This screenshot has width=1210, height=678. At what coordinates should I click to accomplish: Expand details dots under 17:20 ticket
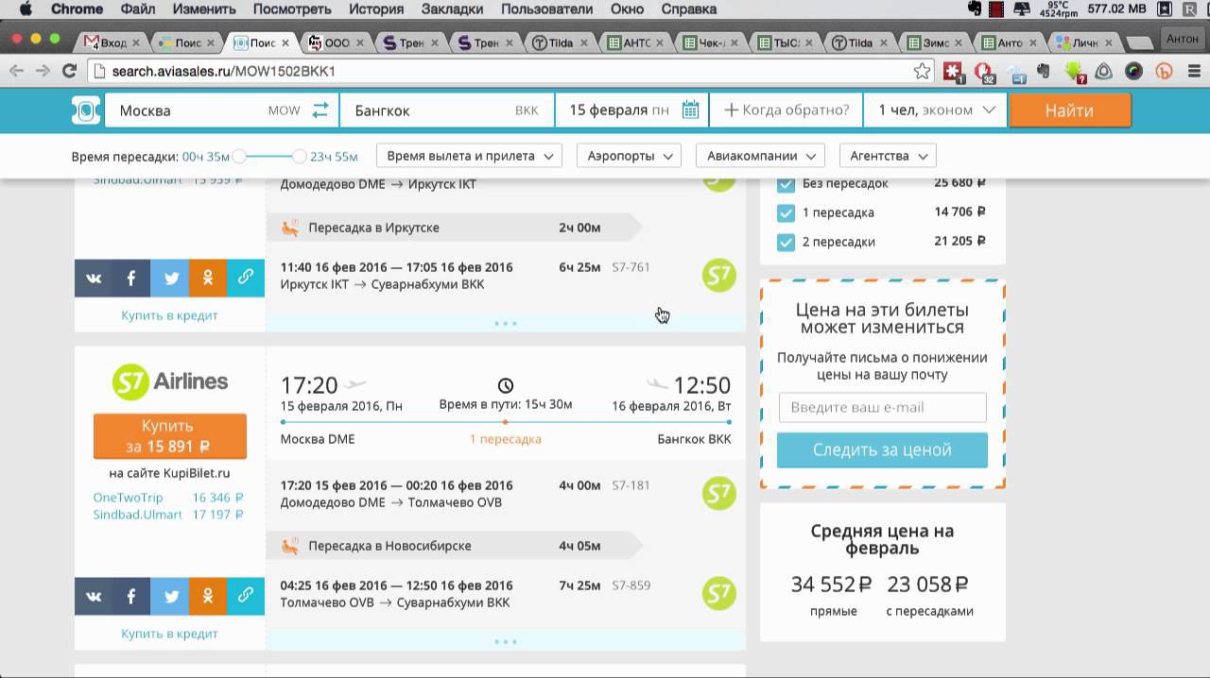[506, 642]
